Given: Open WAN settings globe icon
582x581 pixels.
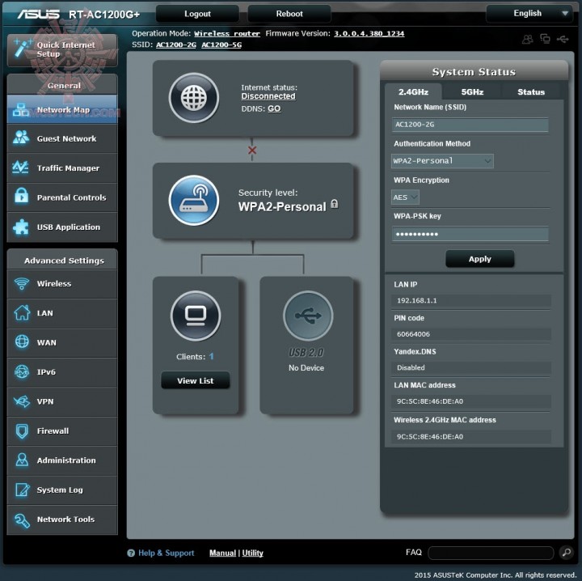Looking at the screenshot, I should (22, 341).
